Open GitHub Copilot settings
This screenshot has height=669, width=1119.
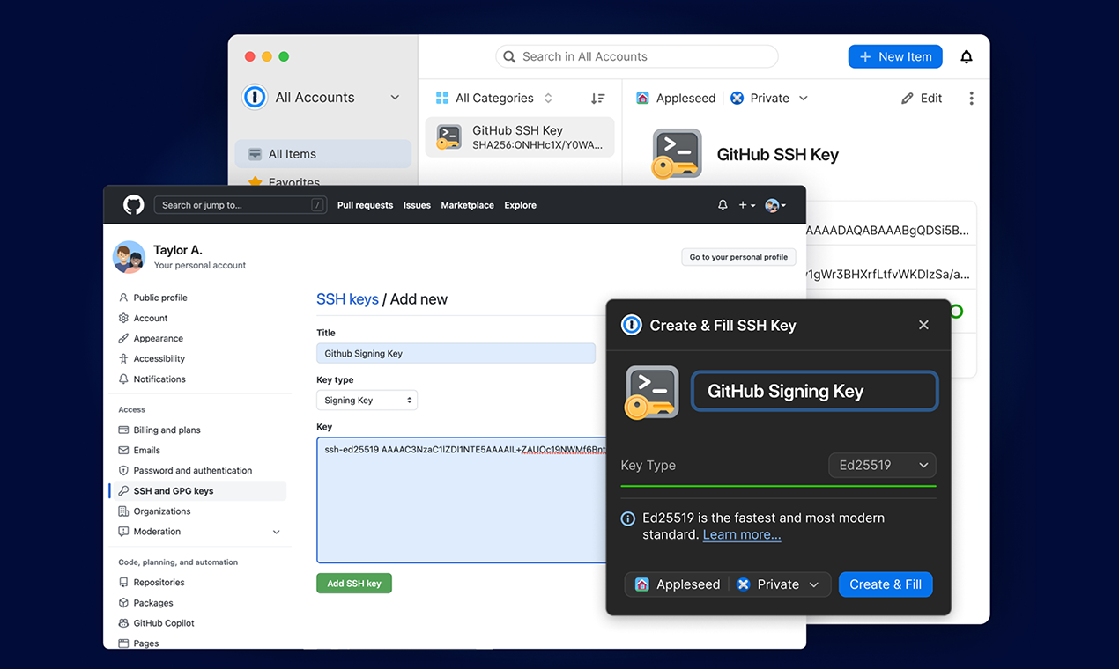coord(164,623)
